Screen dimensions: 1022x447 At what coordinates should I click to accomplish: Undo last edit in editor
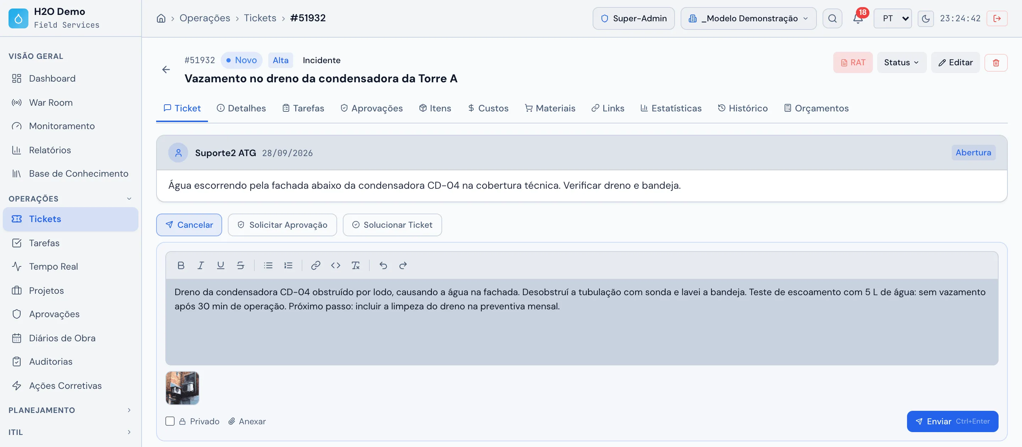tap(383, 265)
